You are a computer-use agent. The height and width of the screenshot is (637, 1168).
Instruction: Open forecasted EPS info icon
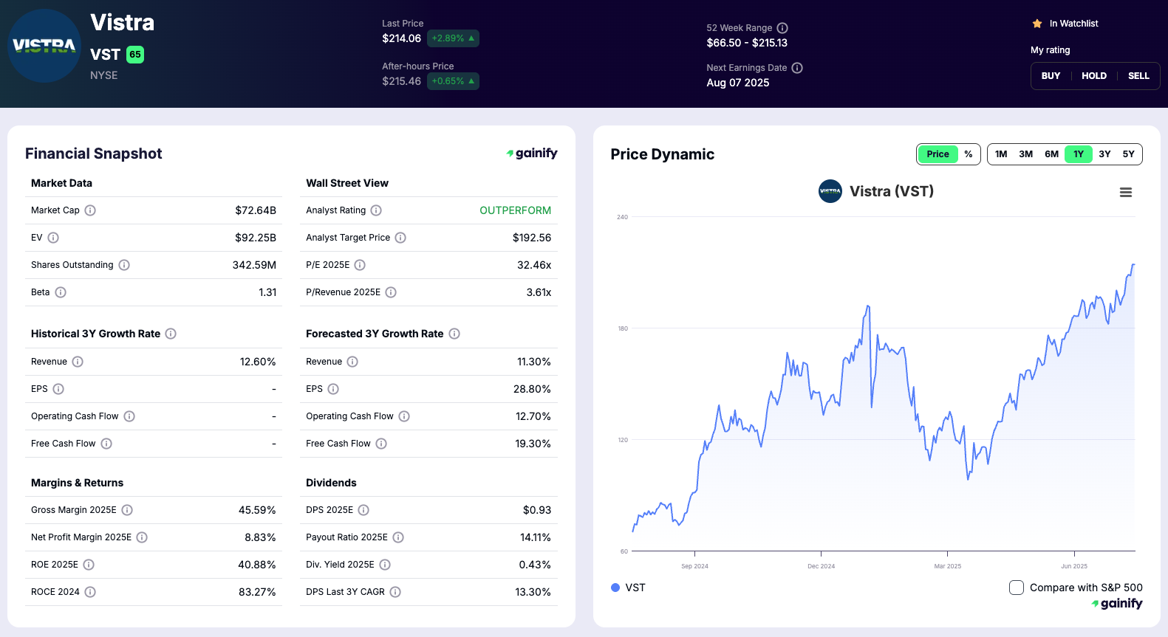pos(333,389)
